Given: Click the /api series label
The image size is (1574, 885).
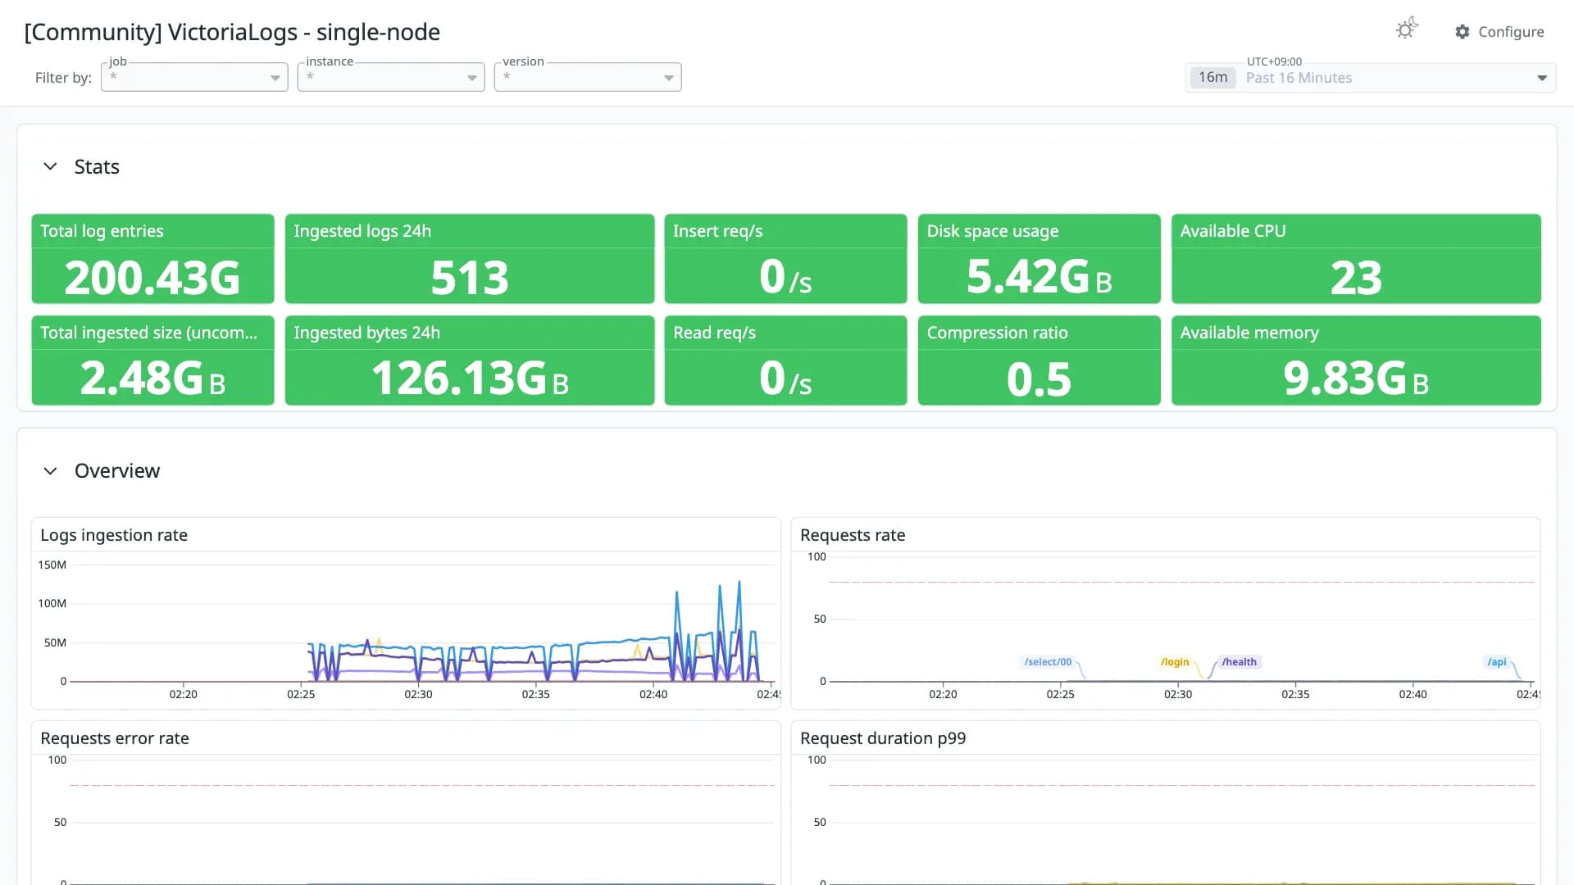Looking at the screenshot, I should (1497, 662).
